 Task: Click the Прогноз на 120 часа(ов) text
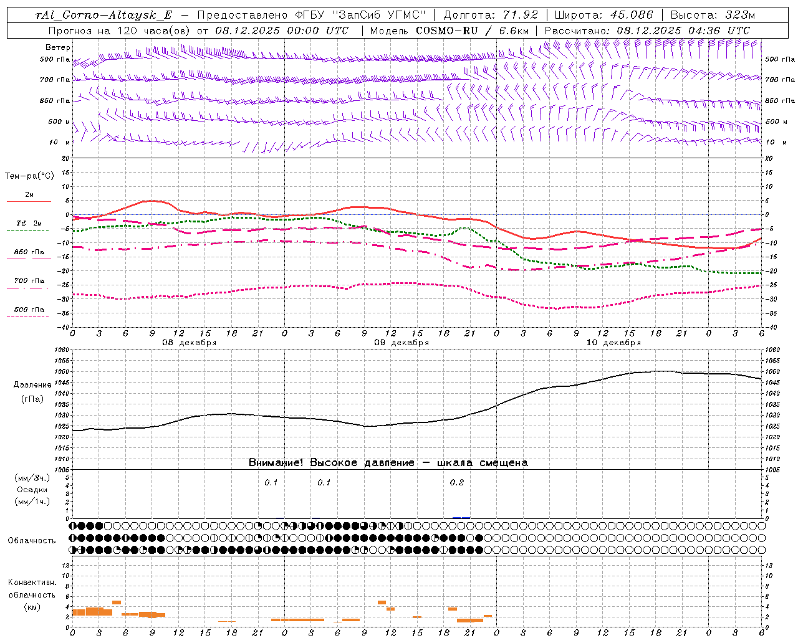coord(120,31)
